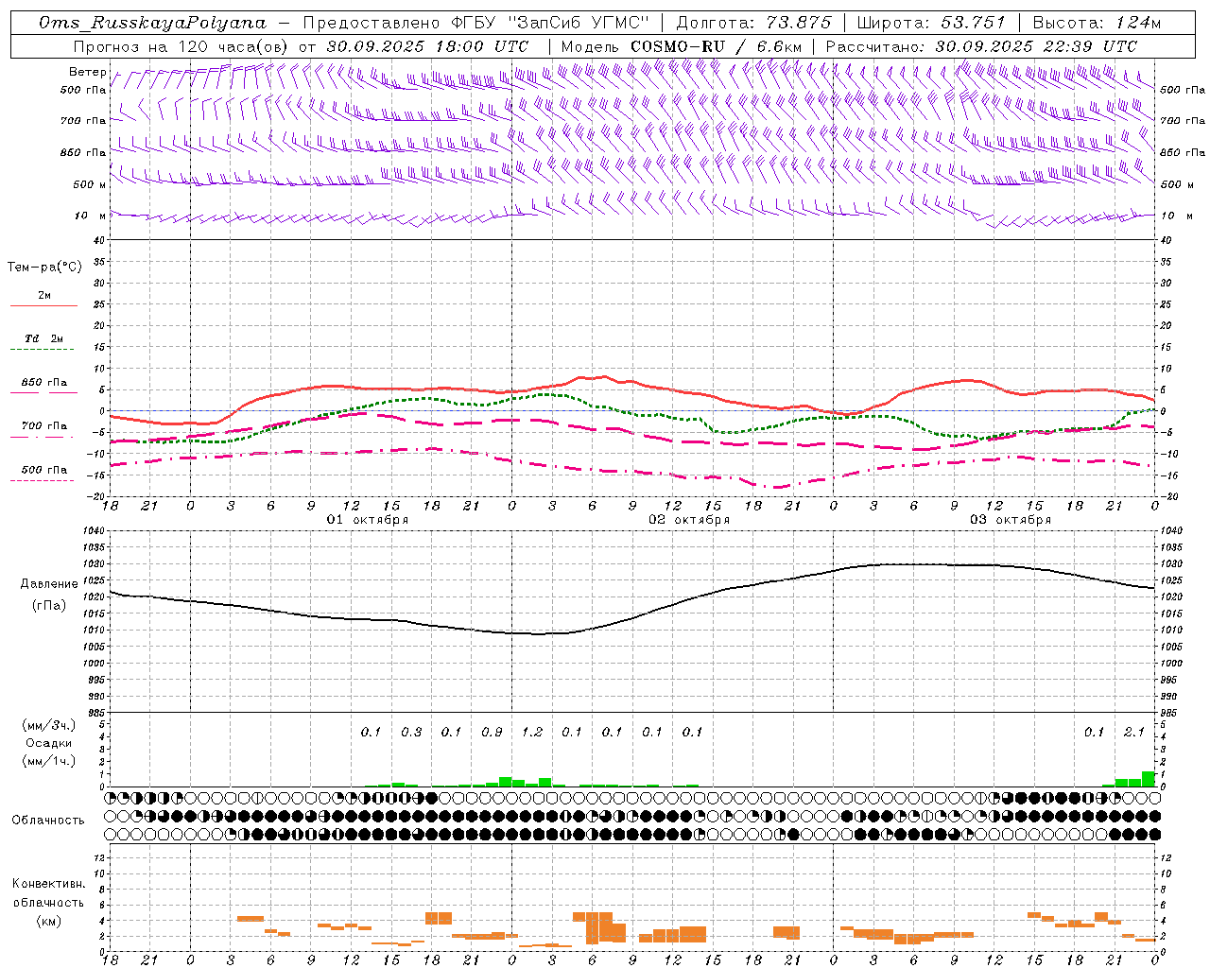Select the text 'Предоставлено ФГБУ "ЗапСиб УГМС"'
Screen dimensions: 1210x968
coord(476,23)
